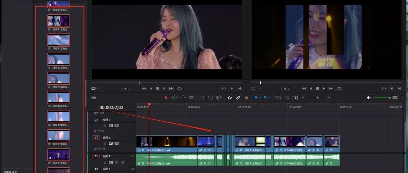Open Timeline View Options icon

93,98
